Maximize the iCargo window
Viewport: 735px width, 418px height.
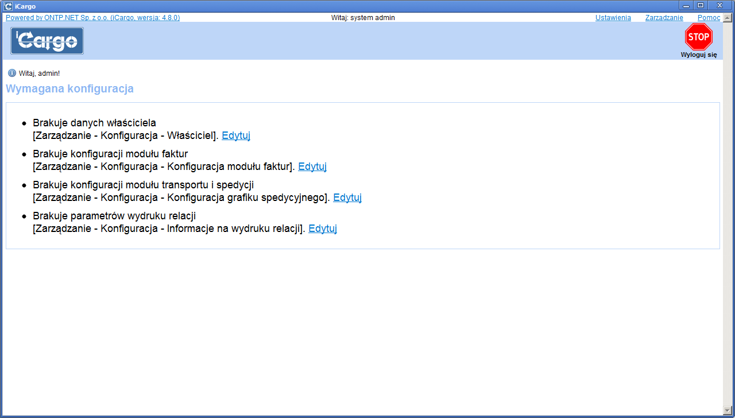[701, 5]
